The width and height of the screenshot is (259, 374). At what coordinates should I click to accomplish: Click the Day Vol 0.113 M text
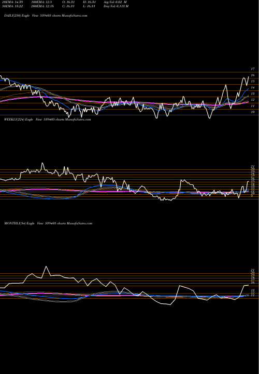click(x=116, y=6)
